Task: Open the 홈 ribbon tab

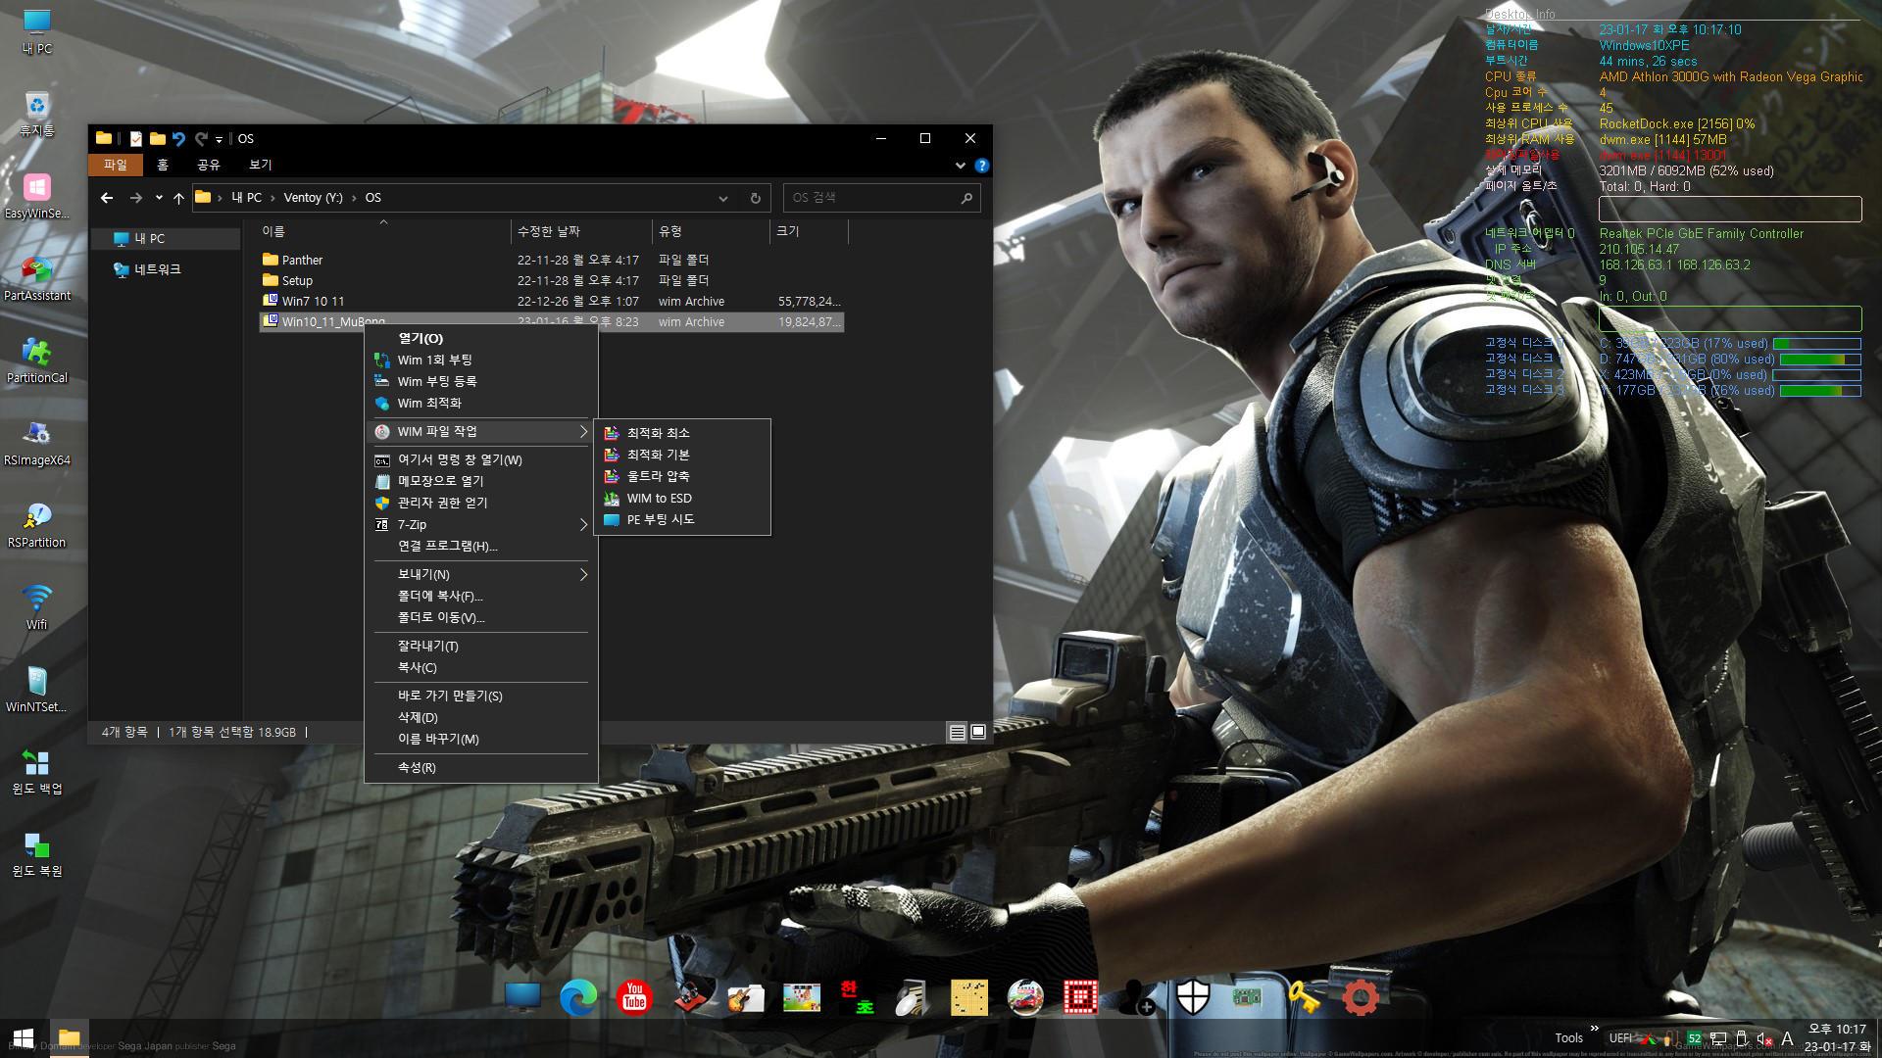Action: (163, 166)
